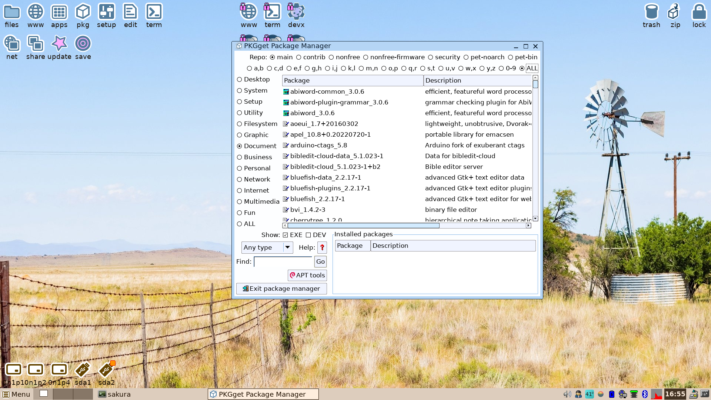
Task: Select the Multimedia category radio button
Action: click(x=239, y=202)
